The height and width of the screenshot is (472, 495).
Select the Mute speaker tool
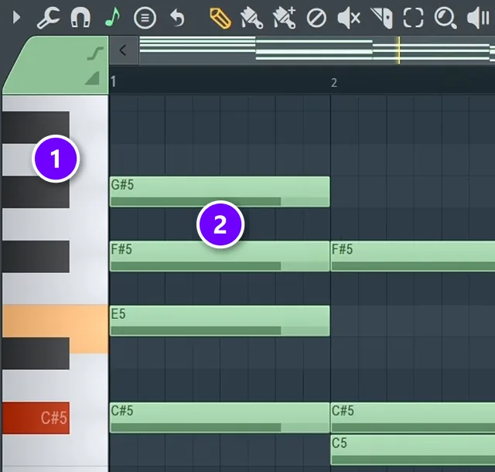pyautogui.click(x=349, y=18)
